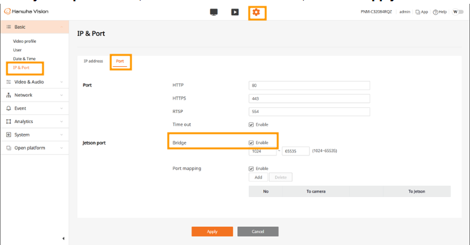Click the Hanwha Vision logo
Image resolution: width=470 pixels, height=245 pixels.
pos(26,11)
